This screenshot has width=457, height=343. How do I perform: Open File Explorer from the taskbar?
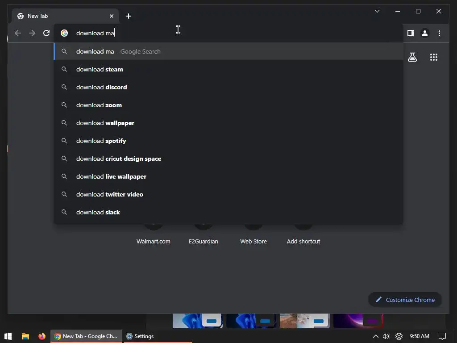click(x=25, y=336)
